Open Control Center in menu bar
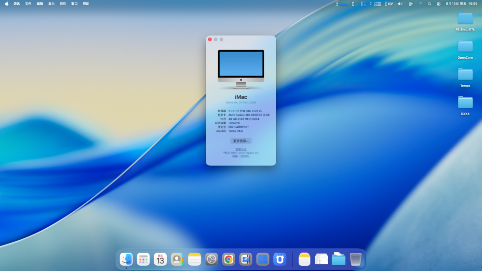The image size is (482, 271). [x=439, y=4]
